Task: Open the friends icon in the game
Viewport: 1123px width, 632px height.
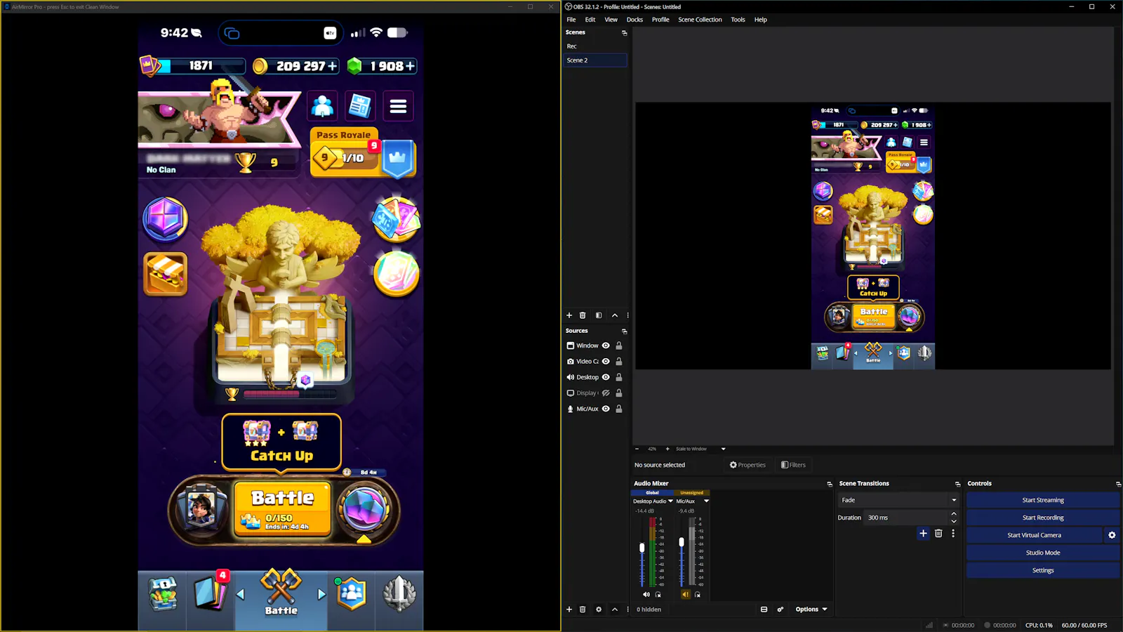Action: coord(322,107)
